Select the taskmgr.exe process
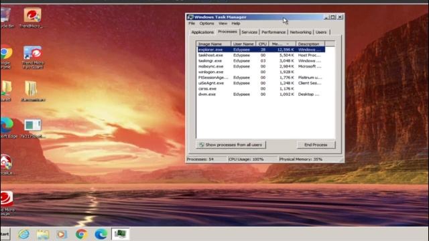This screenshot has height=241, width=429. click(261, 61)
